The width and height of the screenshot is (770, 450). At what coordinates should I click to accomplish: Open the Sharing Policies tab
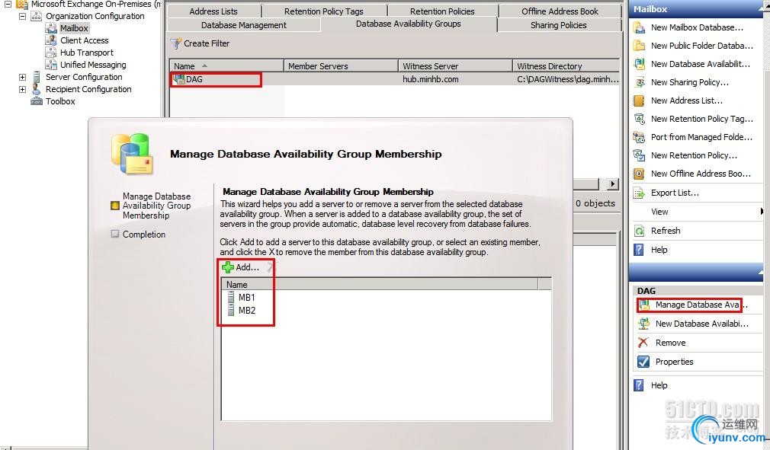tap(559, 25)
